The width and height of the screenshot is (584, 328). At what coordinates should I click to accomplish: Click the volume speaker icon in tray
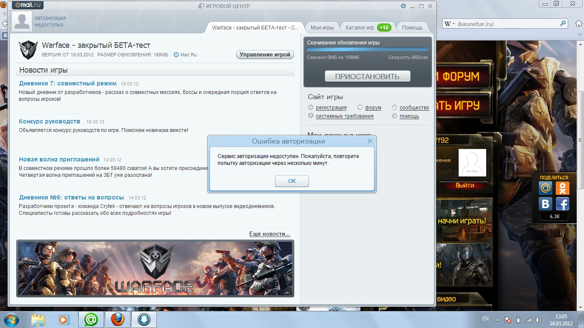[539, 319]
